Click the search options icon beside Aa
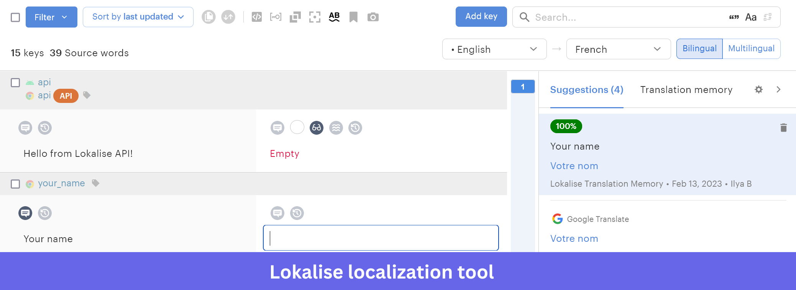Screen dimensions: 796x290 (768, 17)
